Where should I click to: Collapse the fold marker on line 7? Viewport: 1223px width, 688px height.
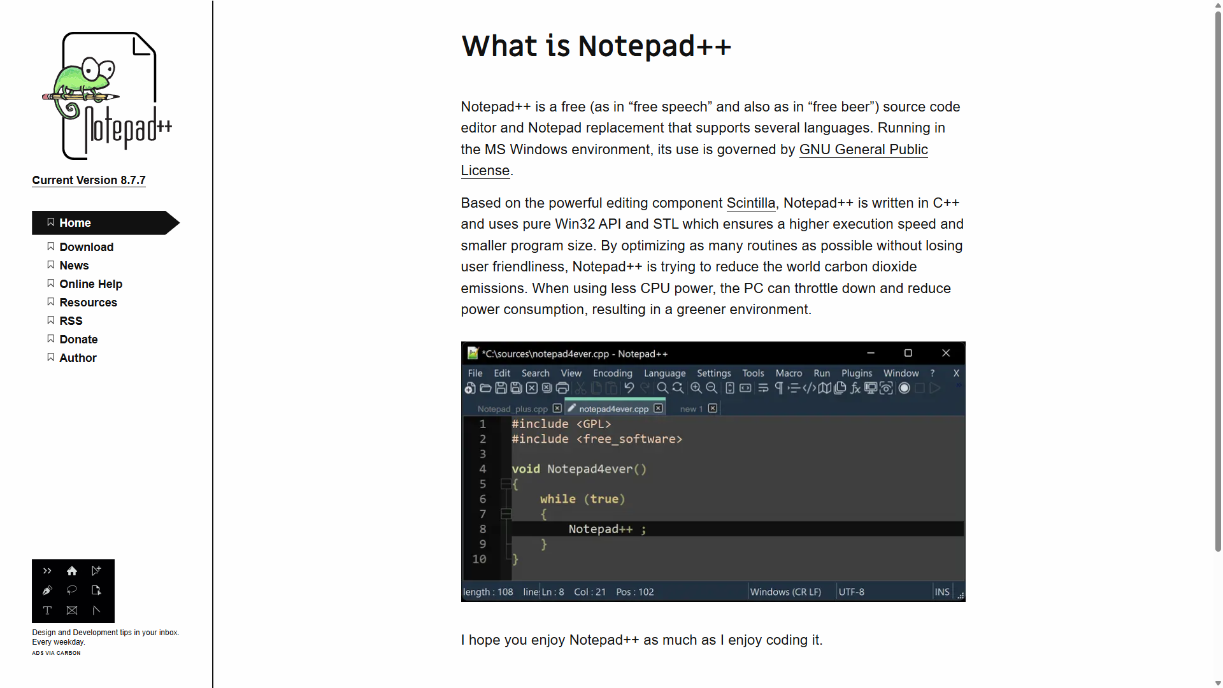click(x=506, y=514)
